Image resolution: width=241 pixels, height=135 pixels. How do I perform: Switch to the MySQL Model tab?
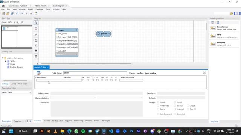click(x=40, y=6)
